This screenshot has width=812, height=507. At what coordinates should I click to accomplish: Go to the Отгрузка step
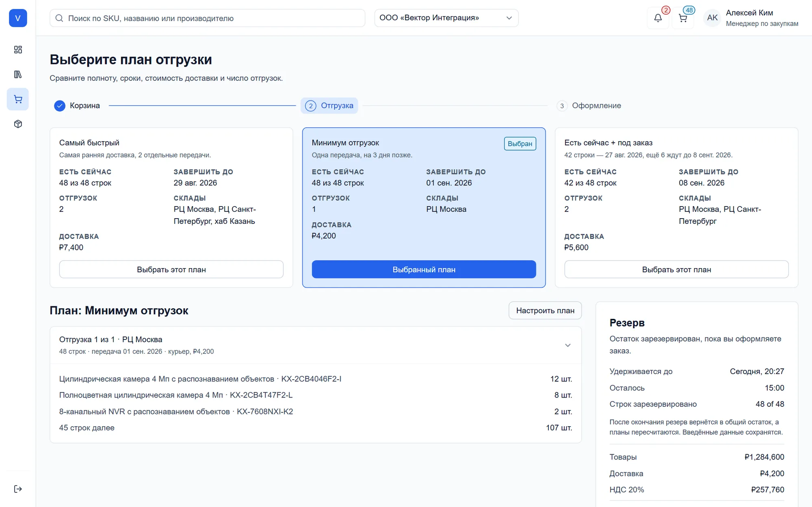[x=329, y=105]
